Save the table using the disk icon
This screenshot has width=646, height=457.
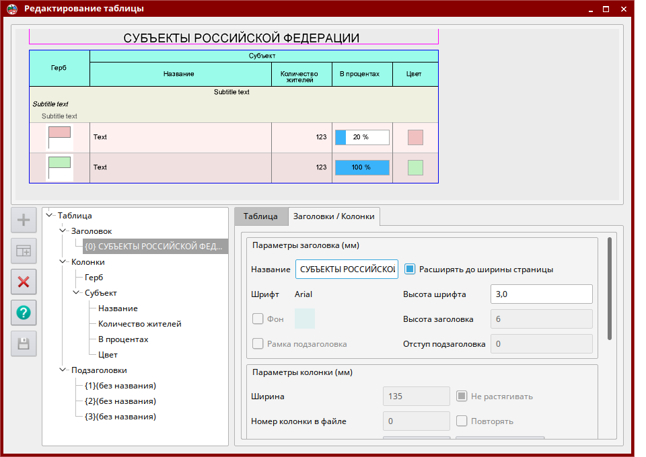(x=23, y=343)
